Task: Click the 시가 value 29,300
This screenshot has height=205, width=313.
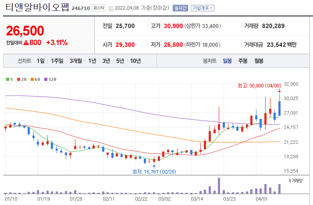Action: coord(125,45)
